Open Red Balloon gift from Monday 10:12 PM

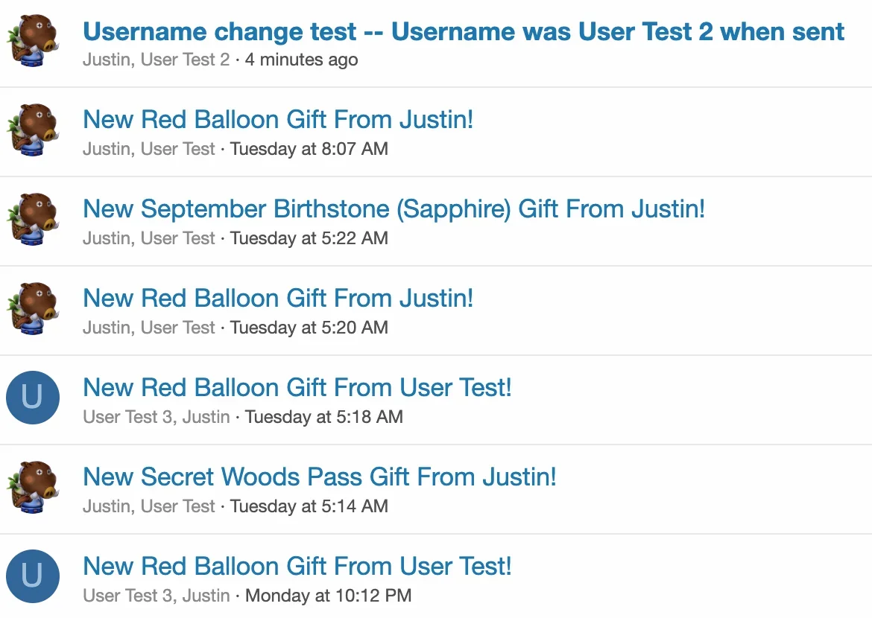pos(297,567)
